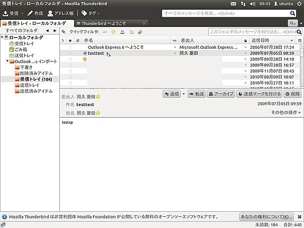Toggle tagged-only quick filter
Screen dimensions: 304x228
tap(131, 32)
